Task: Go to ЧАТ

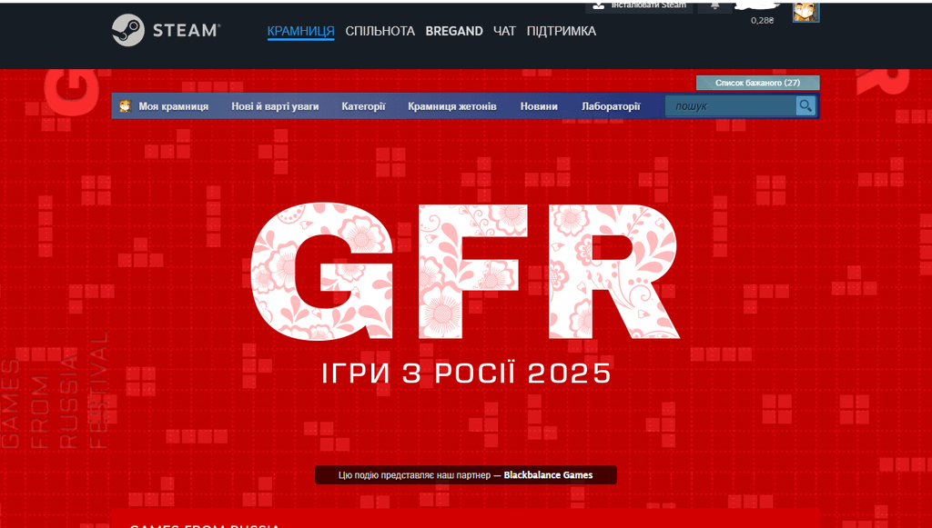Action: [504, 31]
